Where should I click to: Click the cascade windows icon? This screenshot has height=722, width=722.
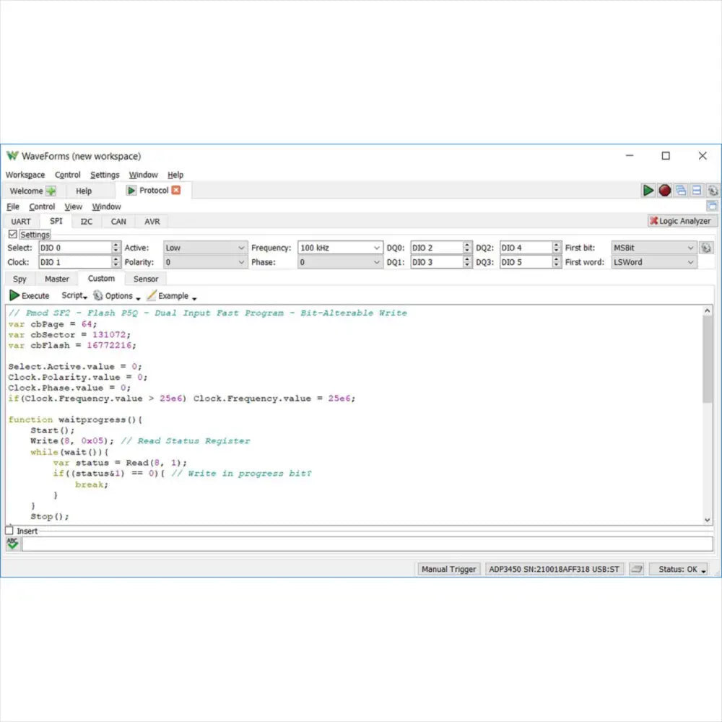pyautogui.click(x=681, y=191)
